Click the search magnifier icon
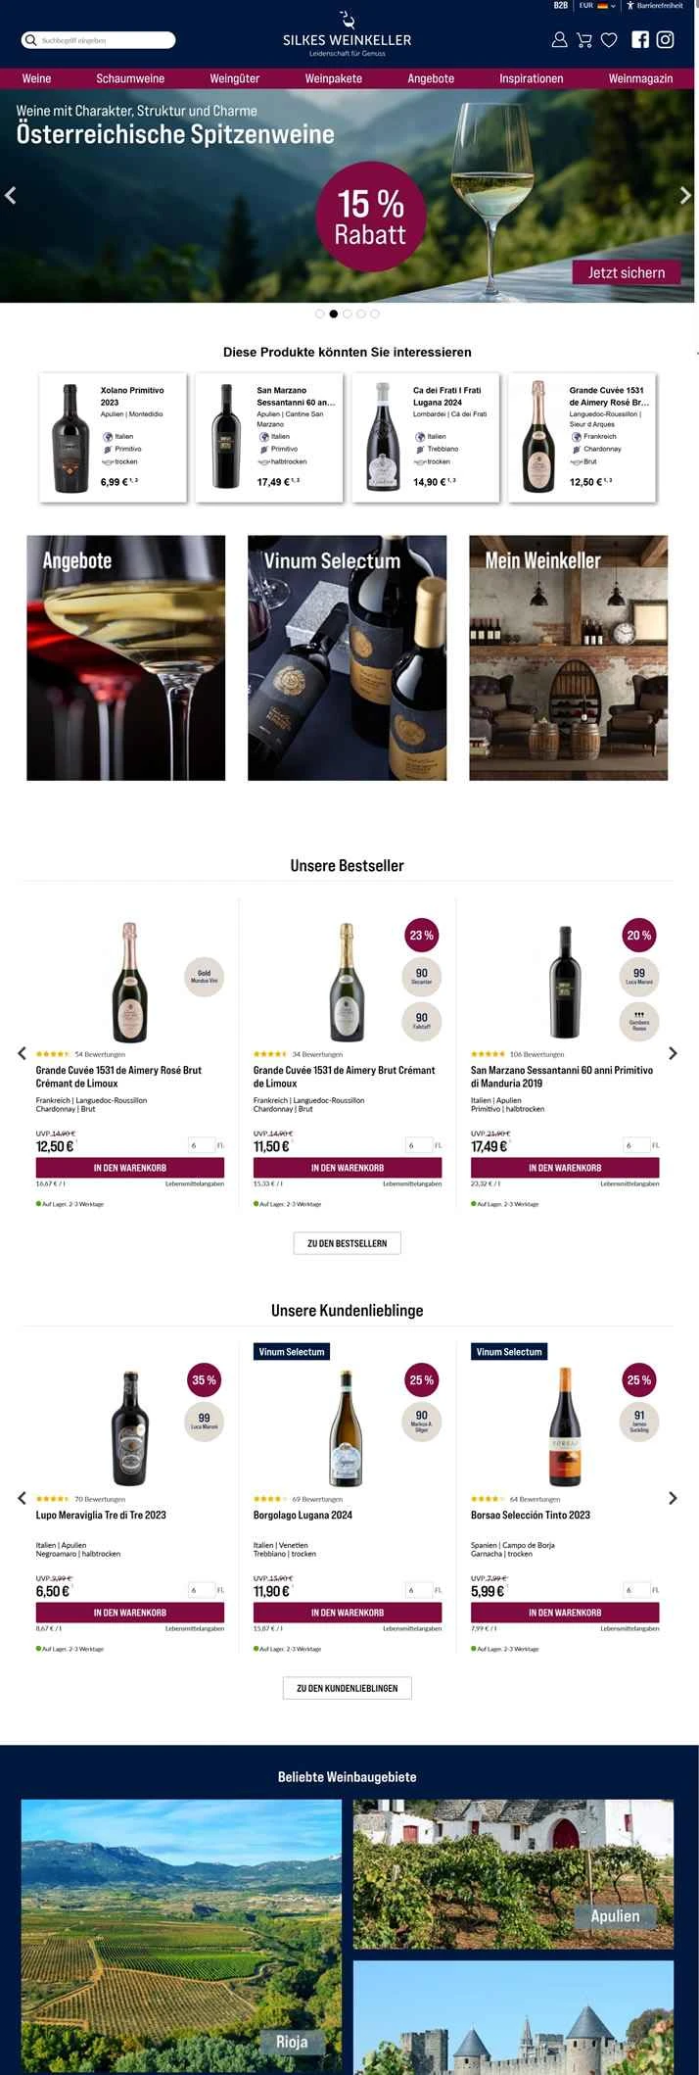 click(30, 40)
